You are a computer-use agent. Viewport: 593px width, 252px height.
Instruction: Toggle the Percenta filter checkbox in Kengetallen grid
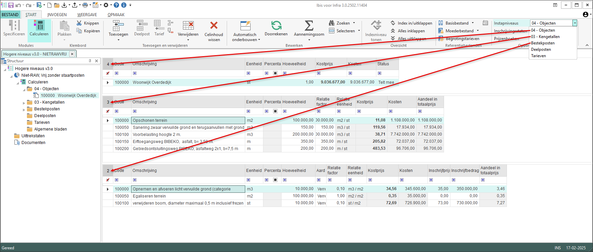click(x=275, y=111)
